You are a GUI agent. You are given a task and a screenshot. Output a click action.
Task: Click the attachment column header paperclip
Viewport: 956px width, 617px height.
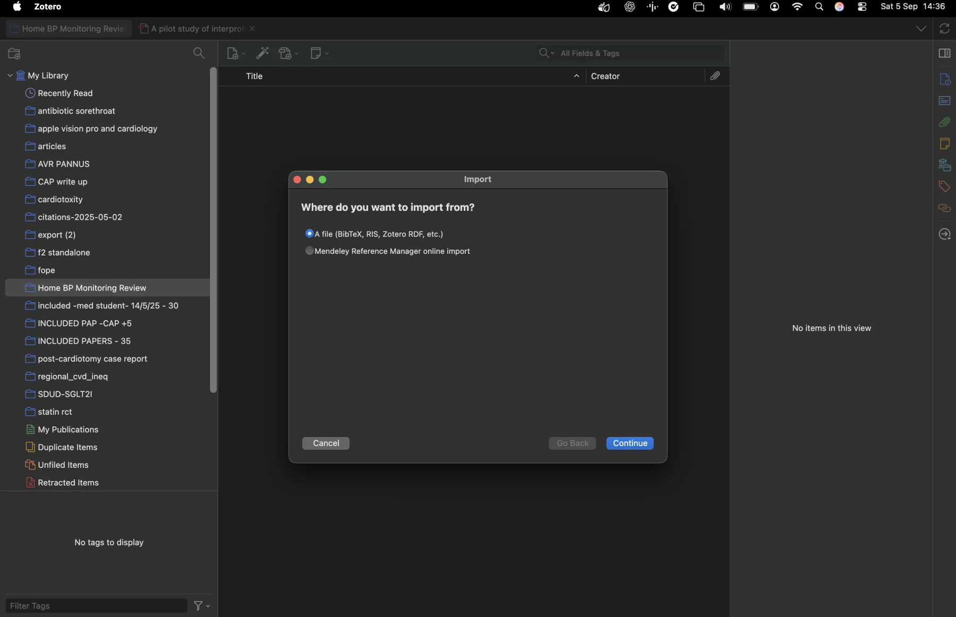715,76
